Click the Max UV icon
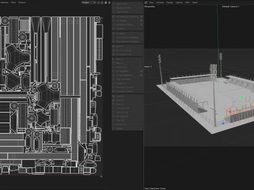The width and height of the screenshot is (254, 190). tap(114, 46)
